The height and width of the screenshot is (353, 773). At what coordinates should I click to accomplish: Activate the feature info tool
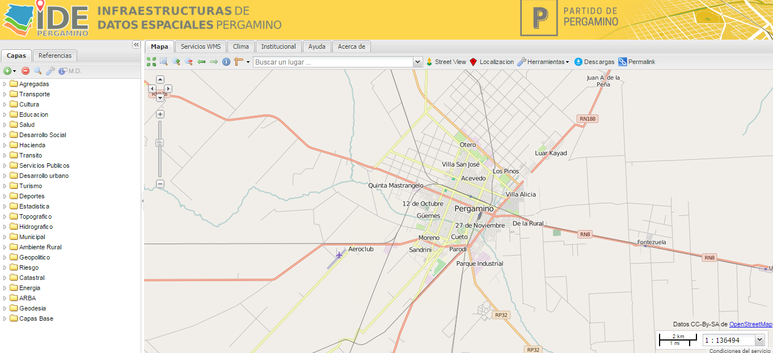click(x=226, y=62)
